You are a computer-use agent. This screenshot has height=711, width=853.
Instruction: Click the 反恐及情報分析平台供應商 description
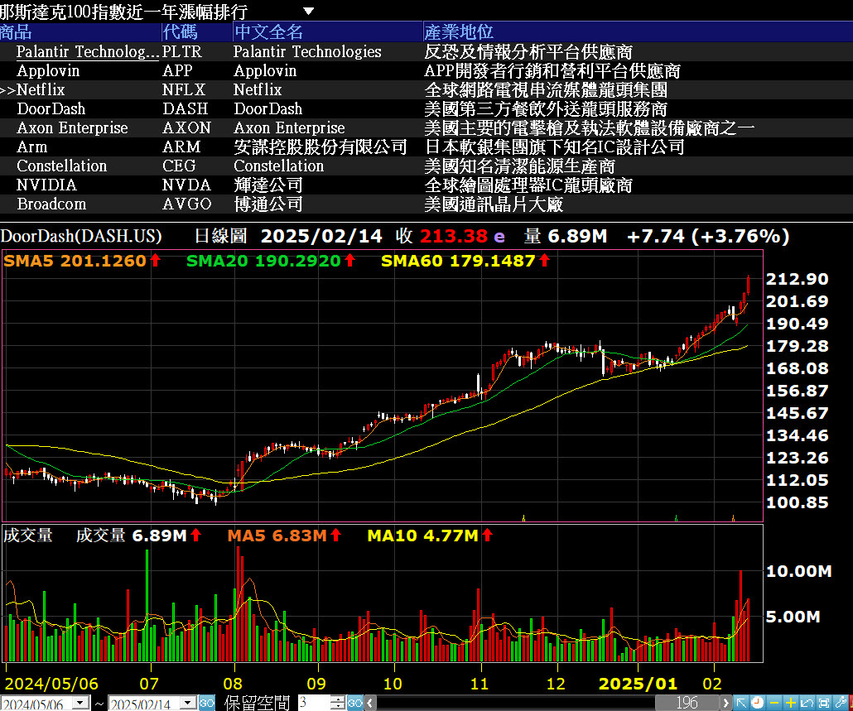(x=528, y=51)
